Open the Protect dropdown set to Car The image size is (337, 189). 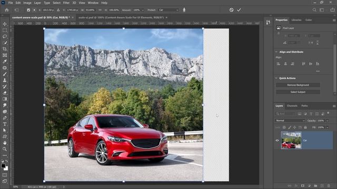168,10
